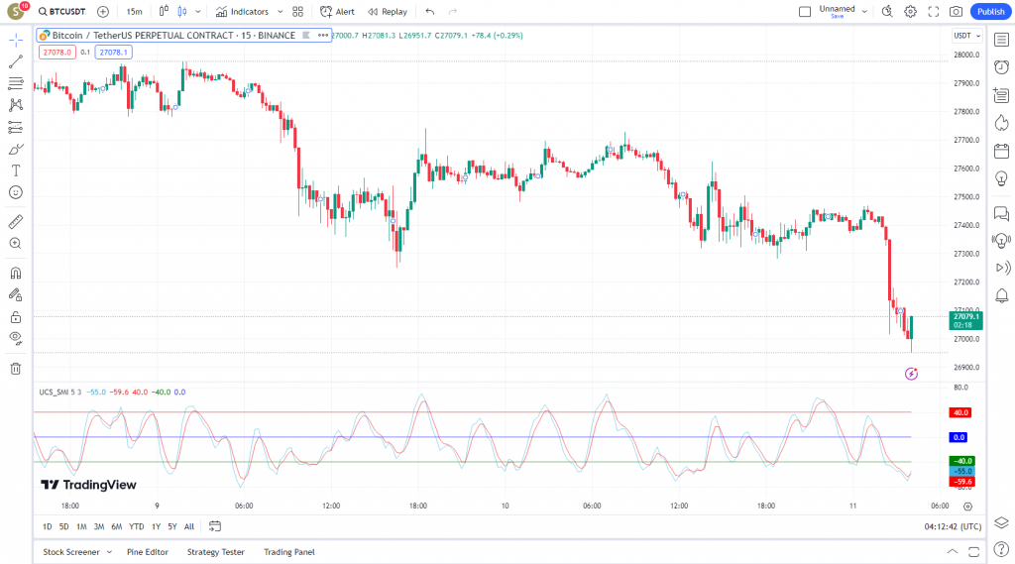Select the crosshair cursor tool
The width and height of the screenshot is (1015, 564).
click(x=16, y=41)
